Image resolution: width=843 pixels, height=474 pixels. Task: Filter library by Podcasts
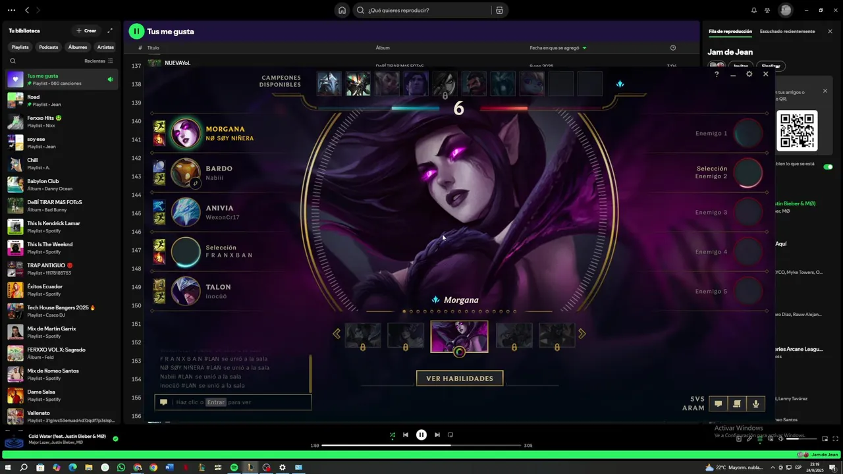tap(48, 47)
